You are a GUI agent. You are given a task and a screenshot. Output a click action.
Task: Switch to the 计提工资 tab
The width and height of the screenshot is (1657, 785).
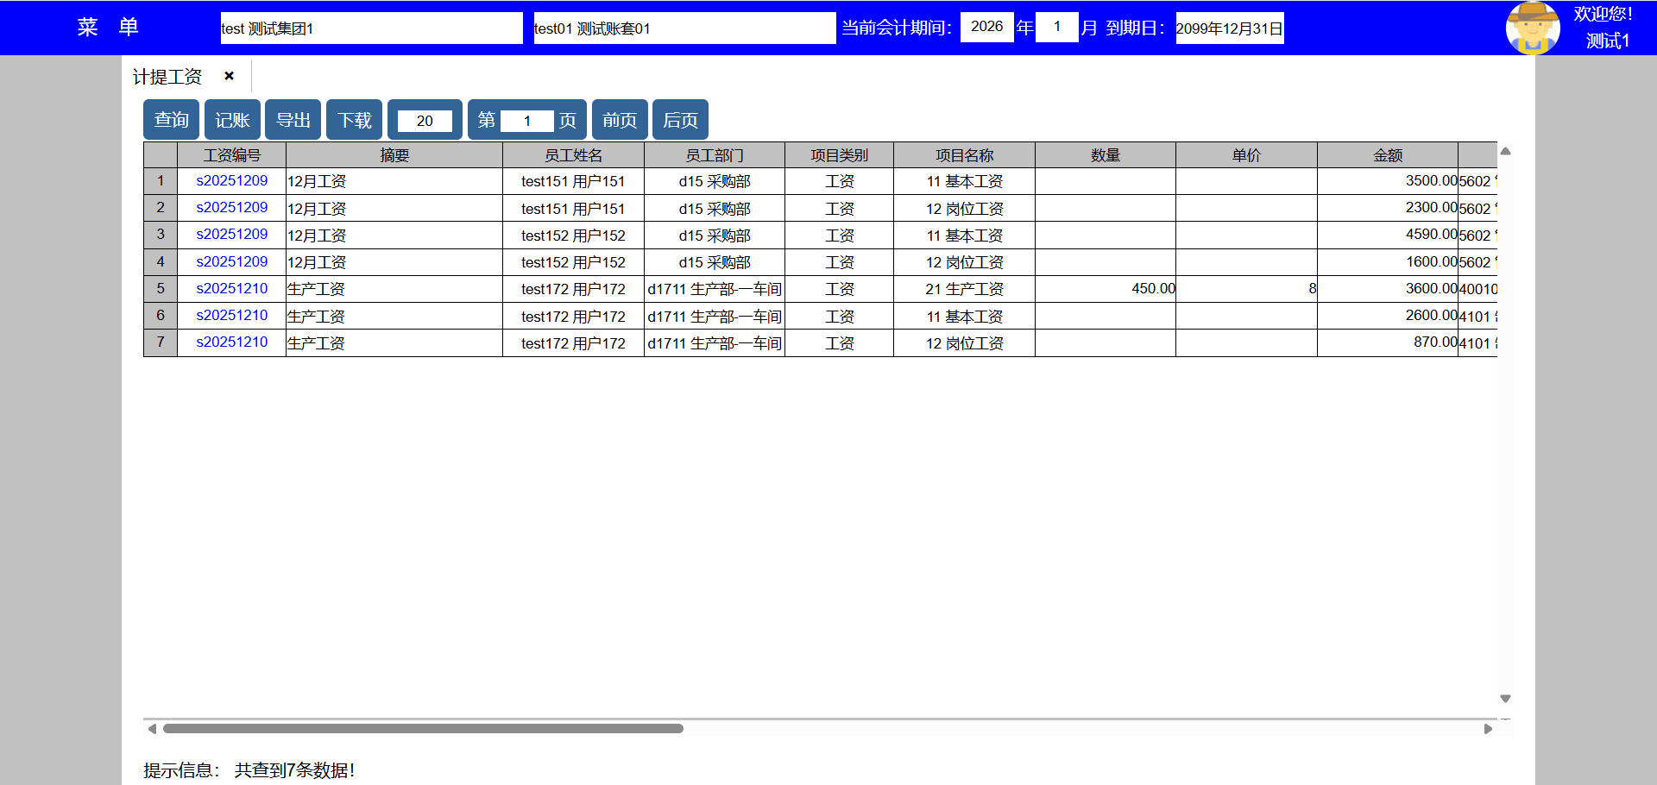167,77
